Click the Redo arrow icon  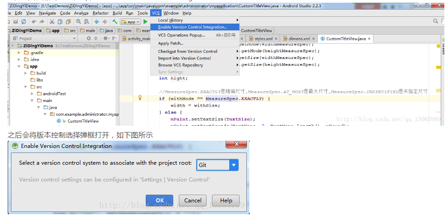point(42,22)
